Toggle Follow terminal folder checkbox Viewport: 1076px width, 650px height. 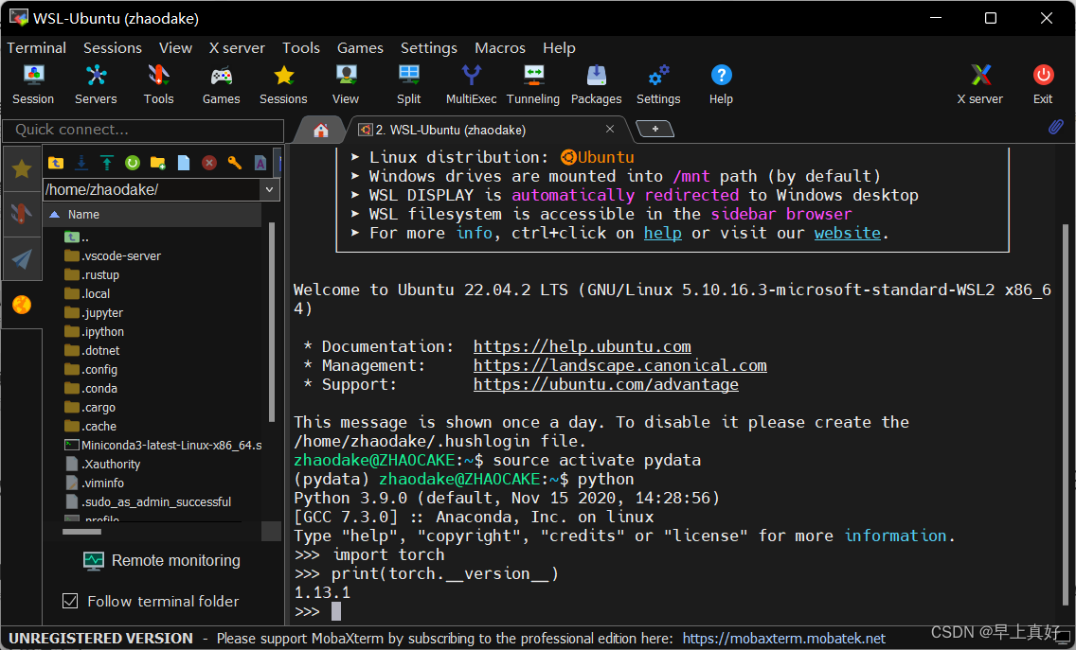tap(70, 602)
